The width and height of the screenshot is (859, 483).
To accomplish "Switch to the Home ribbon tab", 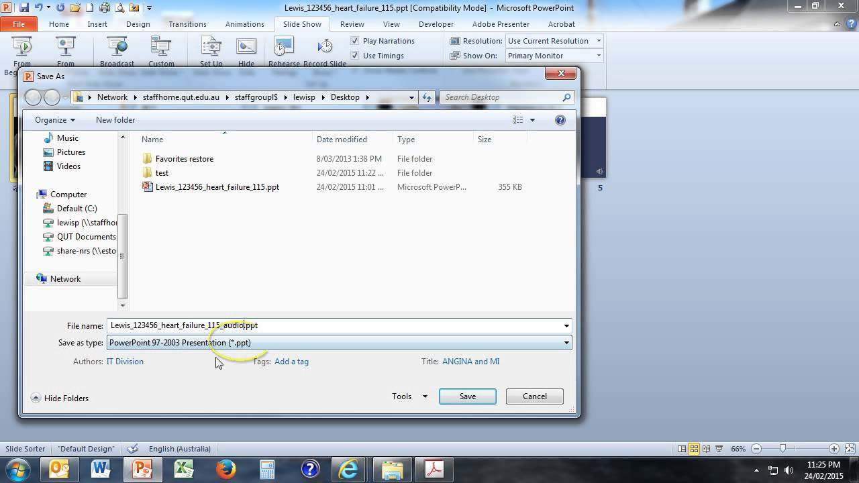I will [59, 24].
